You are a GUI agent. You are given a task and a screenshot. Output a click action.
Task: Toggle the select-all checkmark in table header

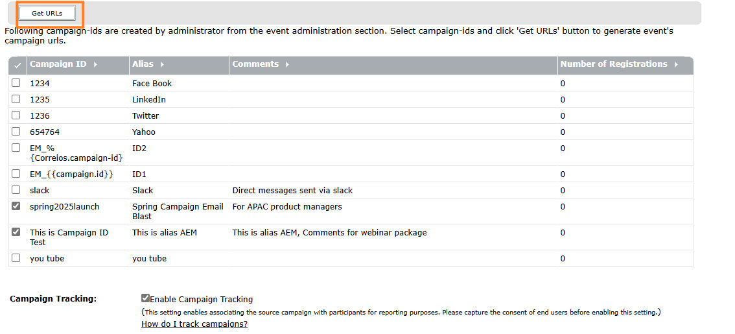(17, 66)
